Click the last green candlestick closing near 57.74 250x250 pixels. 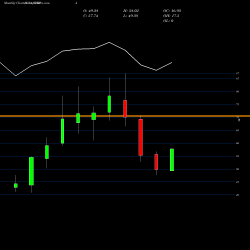172,159
